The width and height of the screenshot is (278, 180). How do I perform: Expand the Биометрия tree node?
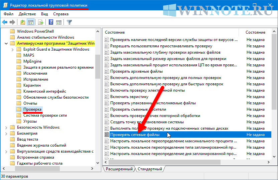pos(6,133)
